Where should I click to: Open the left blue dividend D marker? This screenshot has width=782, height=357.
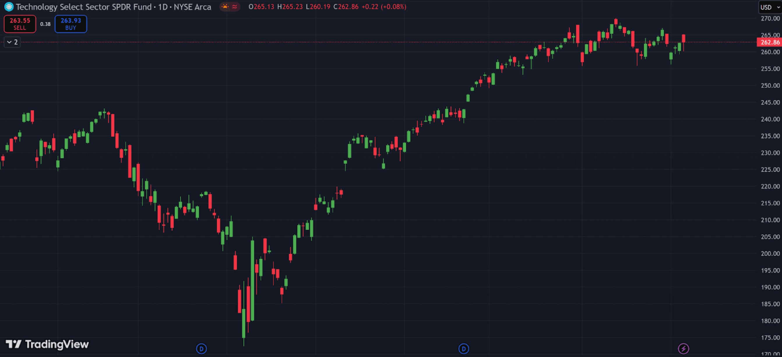[201, 349]
